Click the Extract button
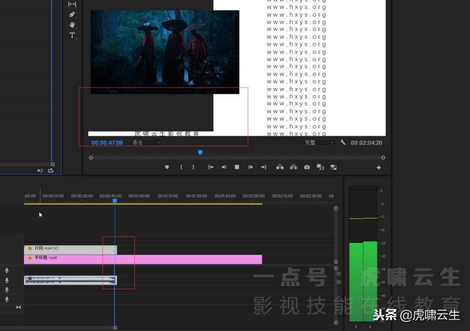Screen dimensions: 470x331 pyautogui.click(x=293, y=167)
